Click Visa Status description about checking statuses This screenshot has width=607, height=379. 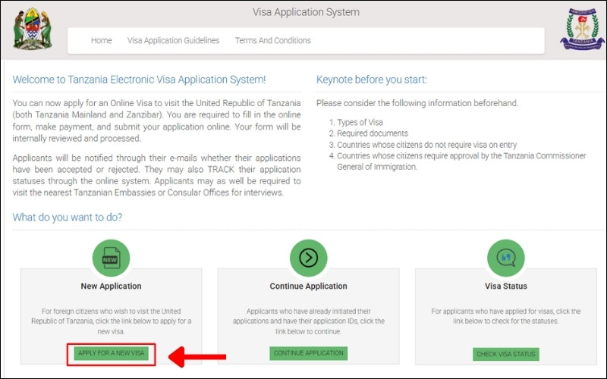[x=506, y=316]
